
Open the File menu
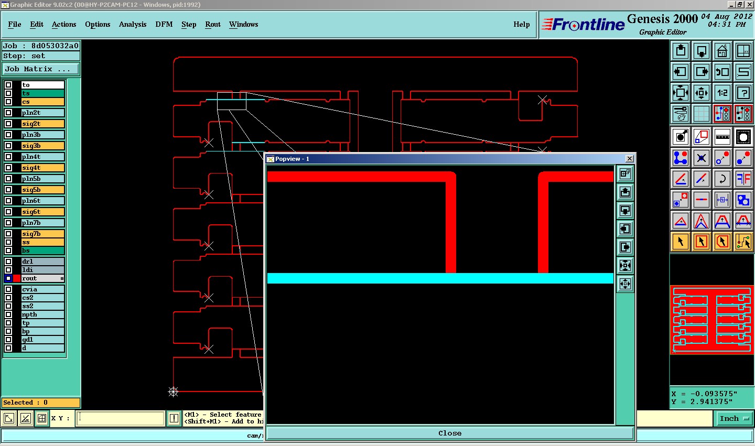pyautogui.click(x=15, y=24)
